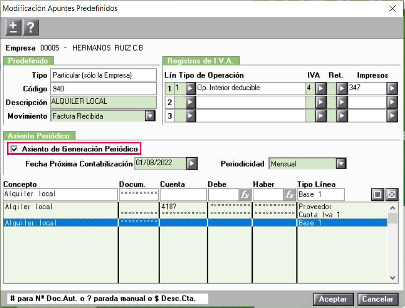Image resolution: width=405 pixels, height=308 pixels.
Task: Open Impresos lookup arrow for line 2
Action: (x=392, y=102)
